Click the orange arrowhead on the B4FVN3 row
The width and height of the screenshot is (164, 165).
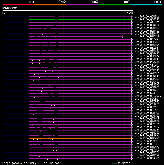[132, 138]
